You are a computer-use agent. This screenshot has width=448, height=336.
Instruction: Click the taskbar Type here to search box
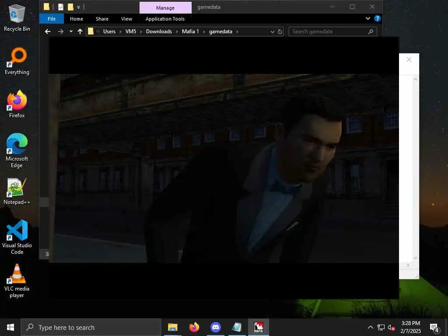tap(91, 327)
